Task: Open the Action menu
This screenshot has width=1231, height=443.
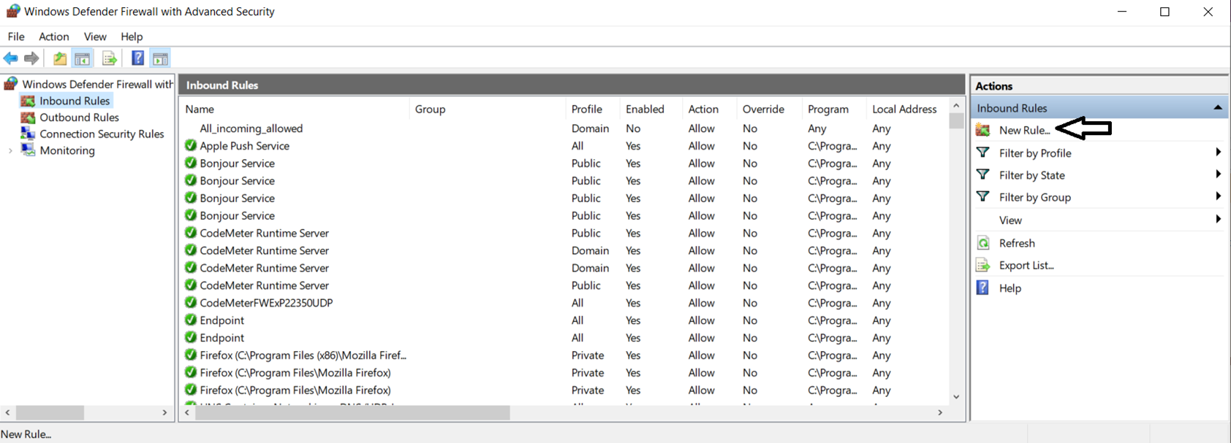Action: coord(53,36)
